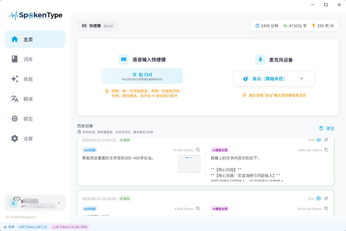Open the 自动(跟随系统) microphone dropdown
Screen dimensions: 346x231
[x=274, y=79]
